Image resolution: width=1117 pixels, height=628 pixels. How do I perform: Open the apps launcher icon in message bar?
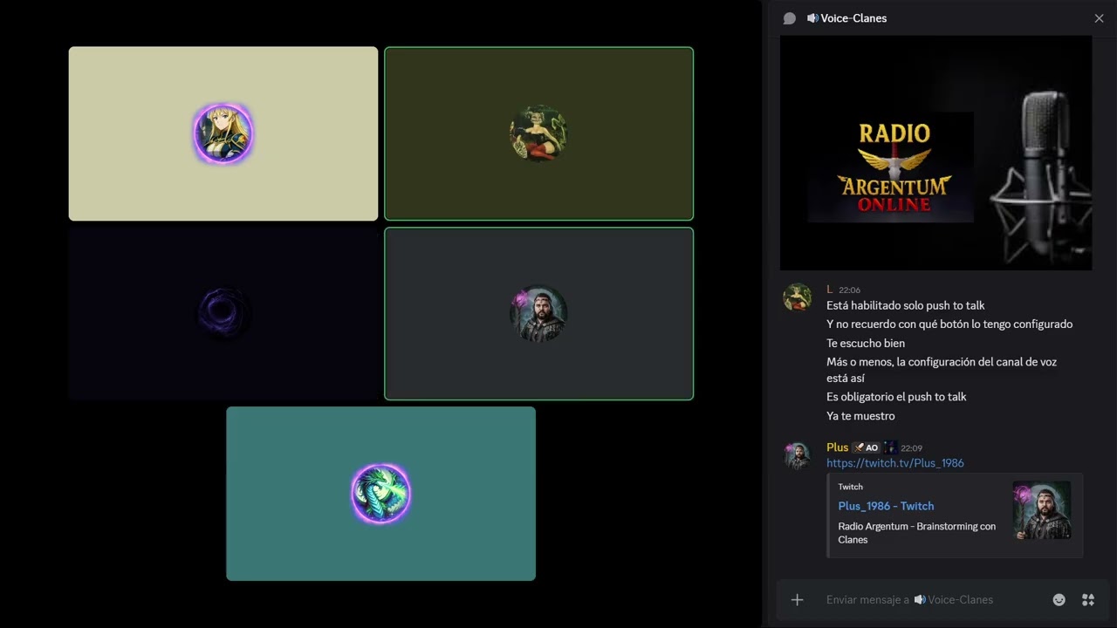[1088, 599]
